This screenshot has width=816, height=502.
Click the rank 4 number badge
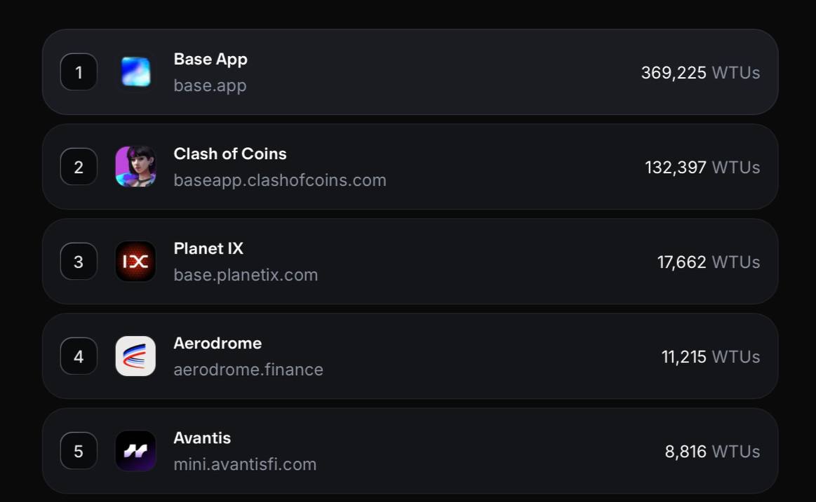coord(79,356)
